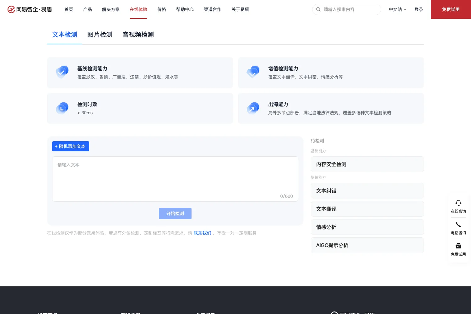
Task: Click the 待检测 label
Action: click(x=317, y=141)
